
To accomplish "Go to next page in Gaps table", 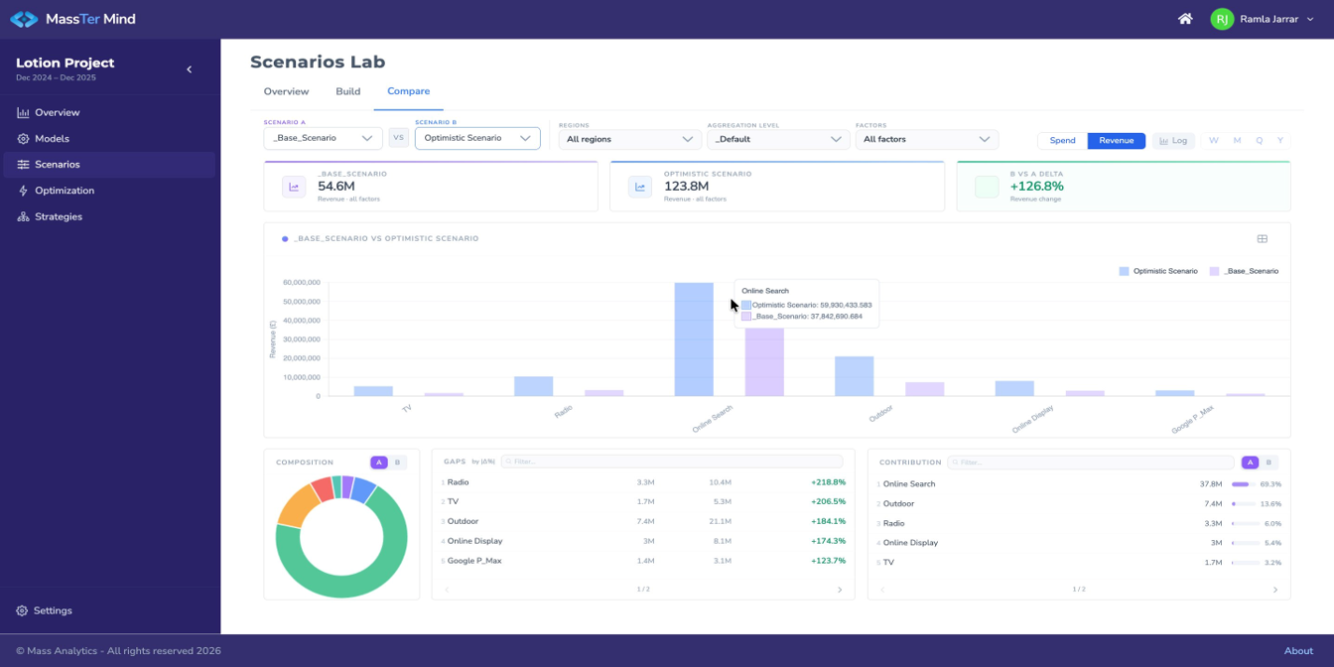I will click(840, 590).
